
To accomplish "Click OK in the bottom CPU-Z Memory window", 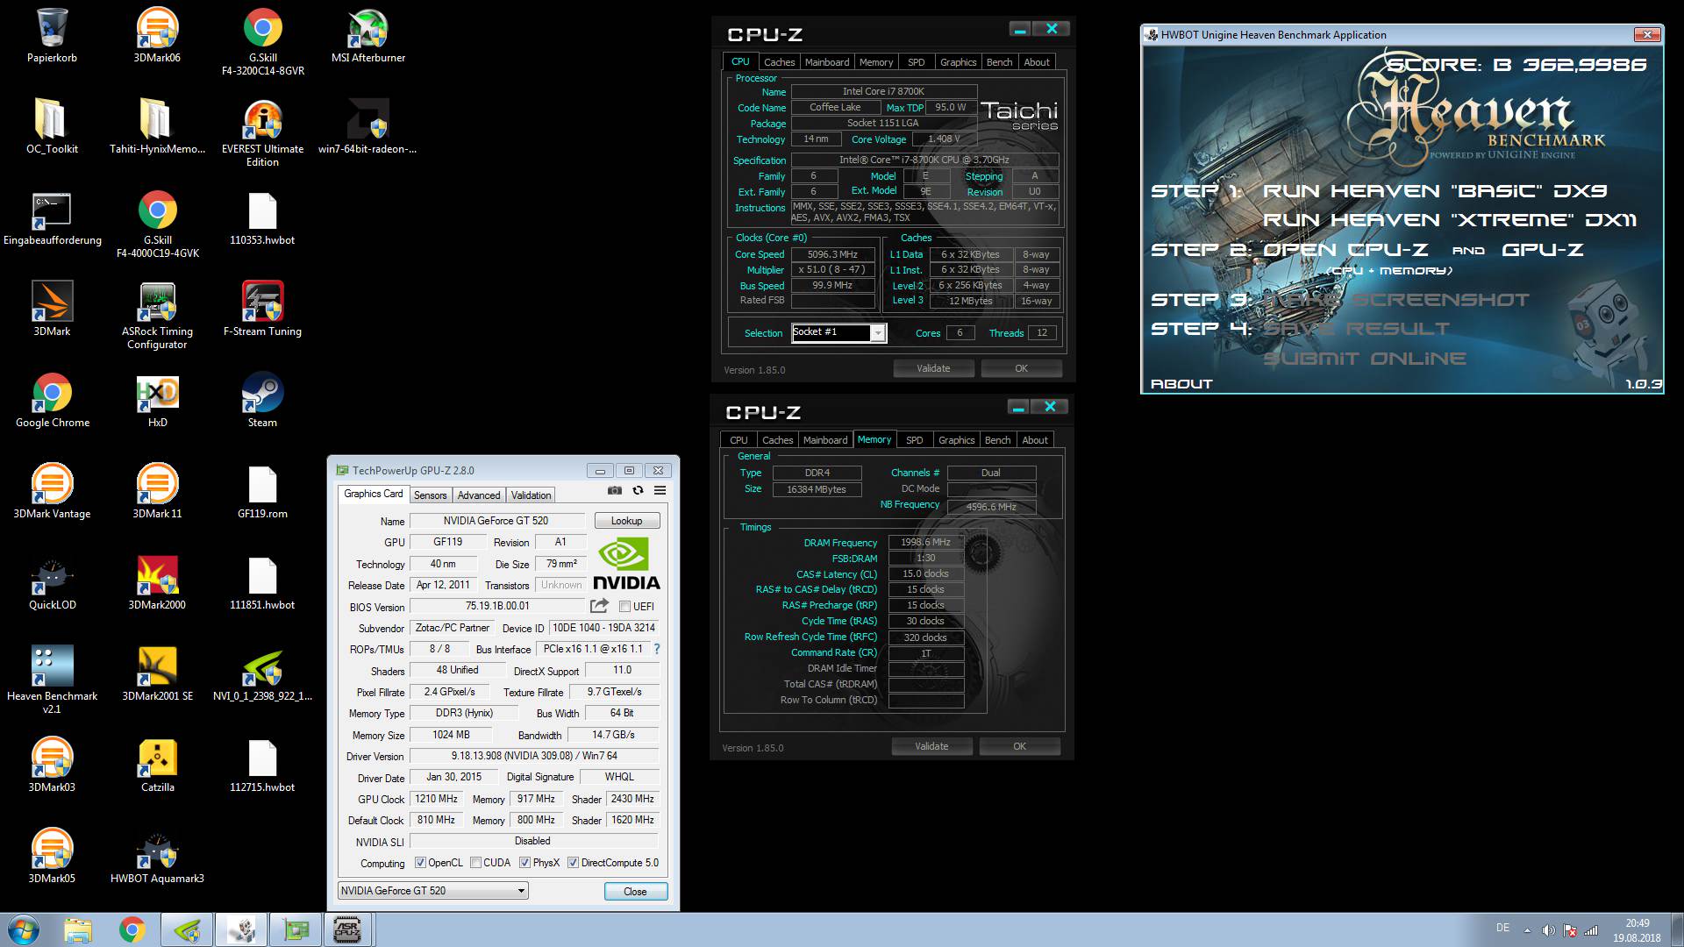I will click(x=1019, y=746).
